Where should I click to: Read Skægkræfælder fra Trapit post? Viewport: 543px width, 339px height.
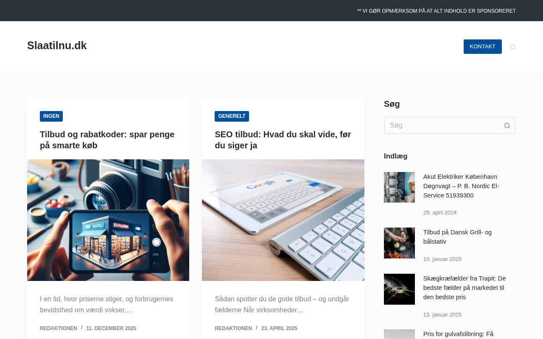[x=465, y=288]
